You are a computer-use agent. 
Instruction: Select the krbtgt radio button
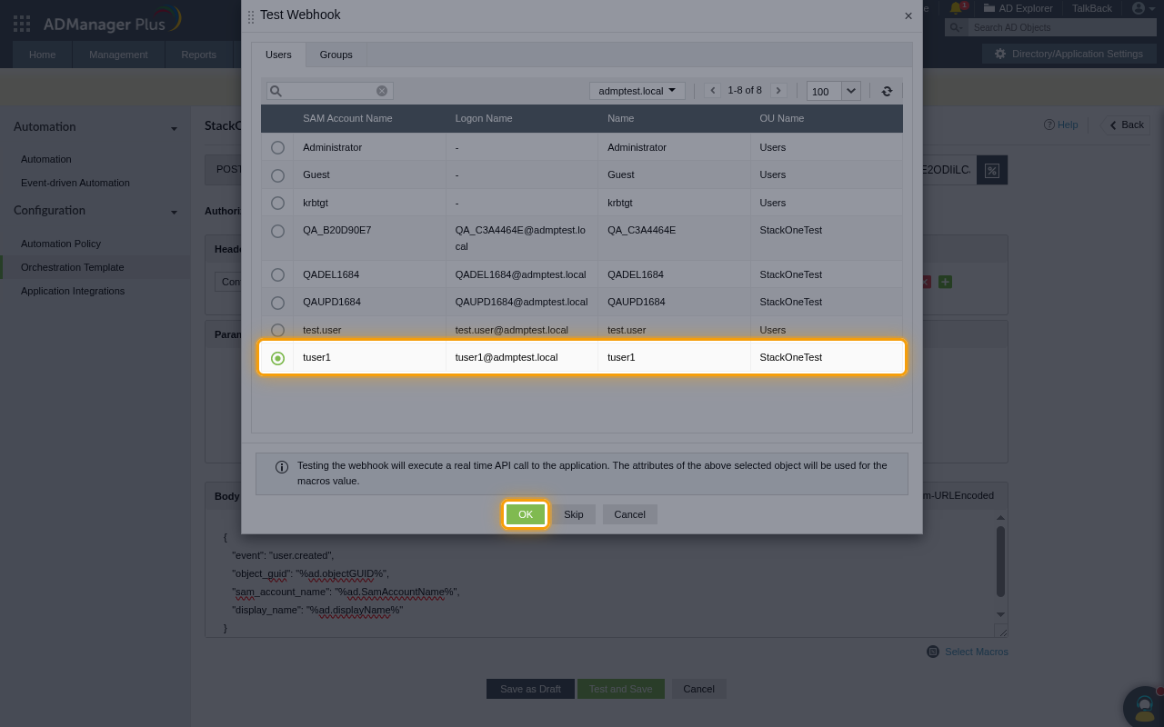click(278, 204)
